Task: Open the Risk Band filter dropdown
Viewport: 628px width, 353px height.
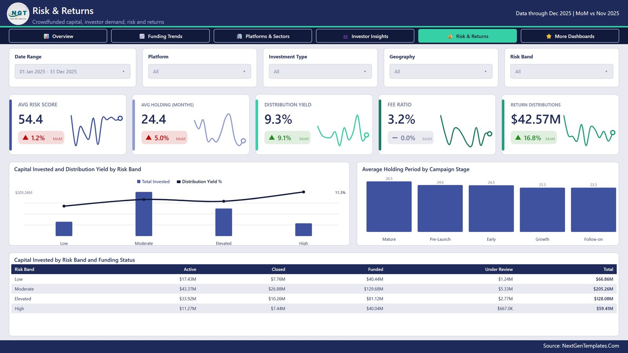Action: 562,71
